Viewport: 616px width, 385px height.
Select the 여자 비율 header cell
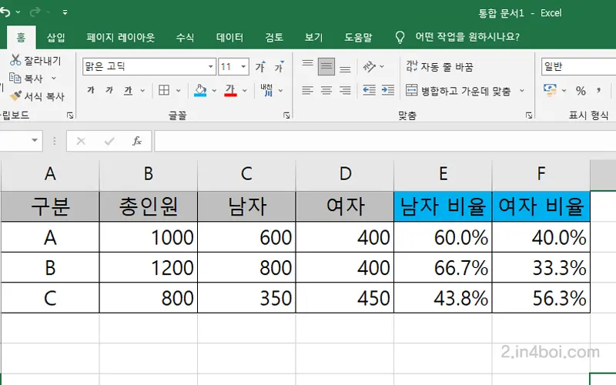[x=541, y=206]
